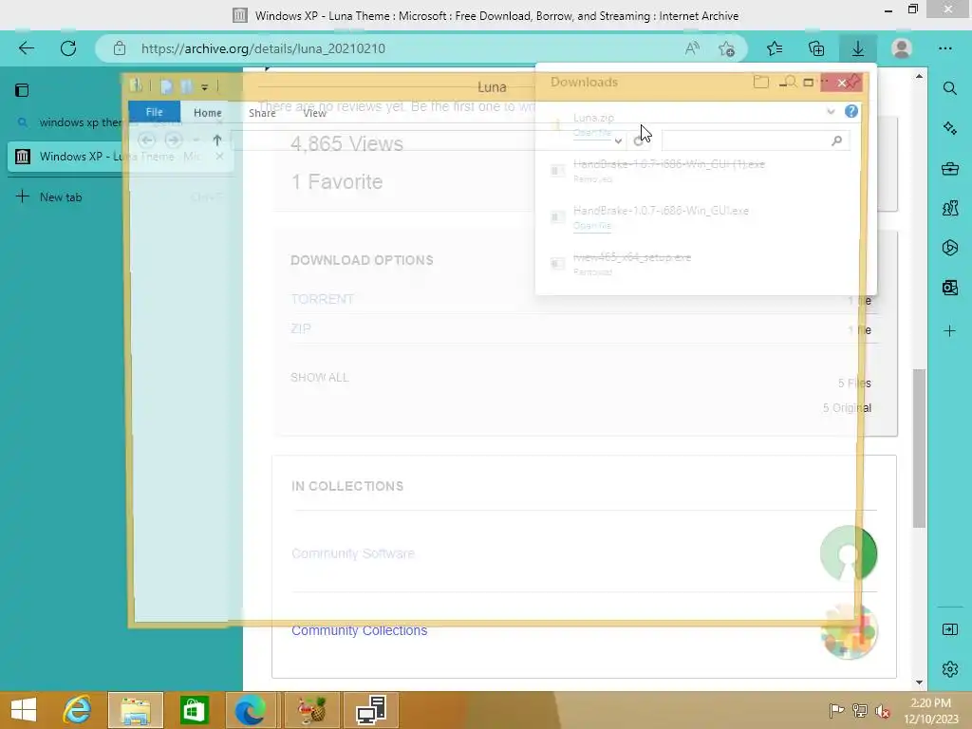Open the profile avatar menu

902,48
